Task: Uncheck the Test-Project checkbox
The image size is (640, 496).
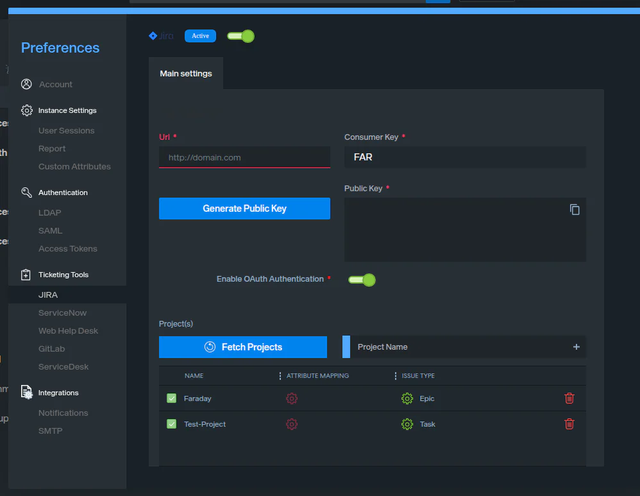Action: (x=171, y=424)
